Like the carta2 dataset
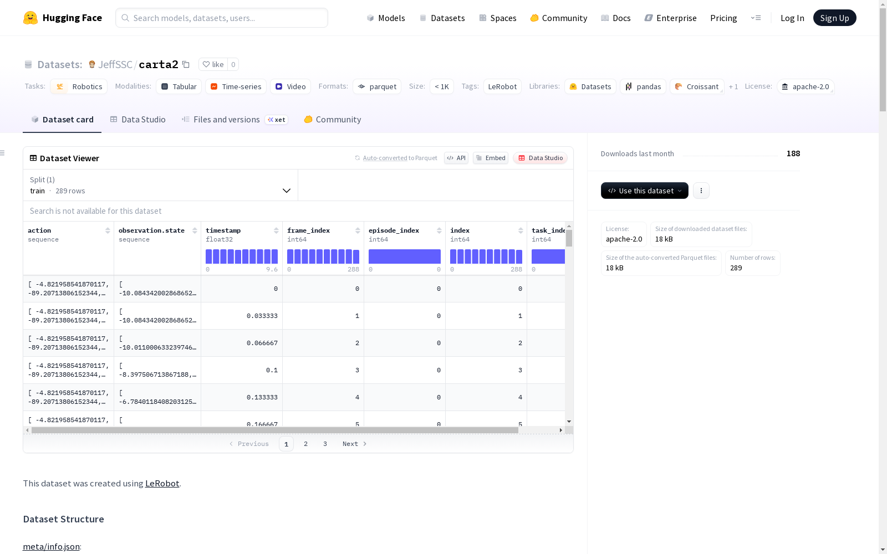 click(x=213, y=64)
